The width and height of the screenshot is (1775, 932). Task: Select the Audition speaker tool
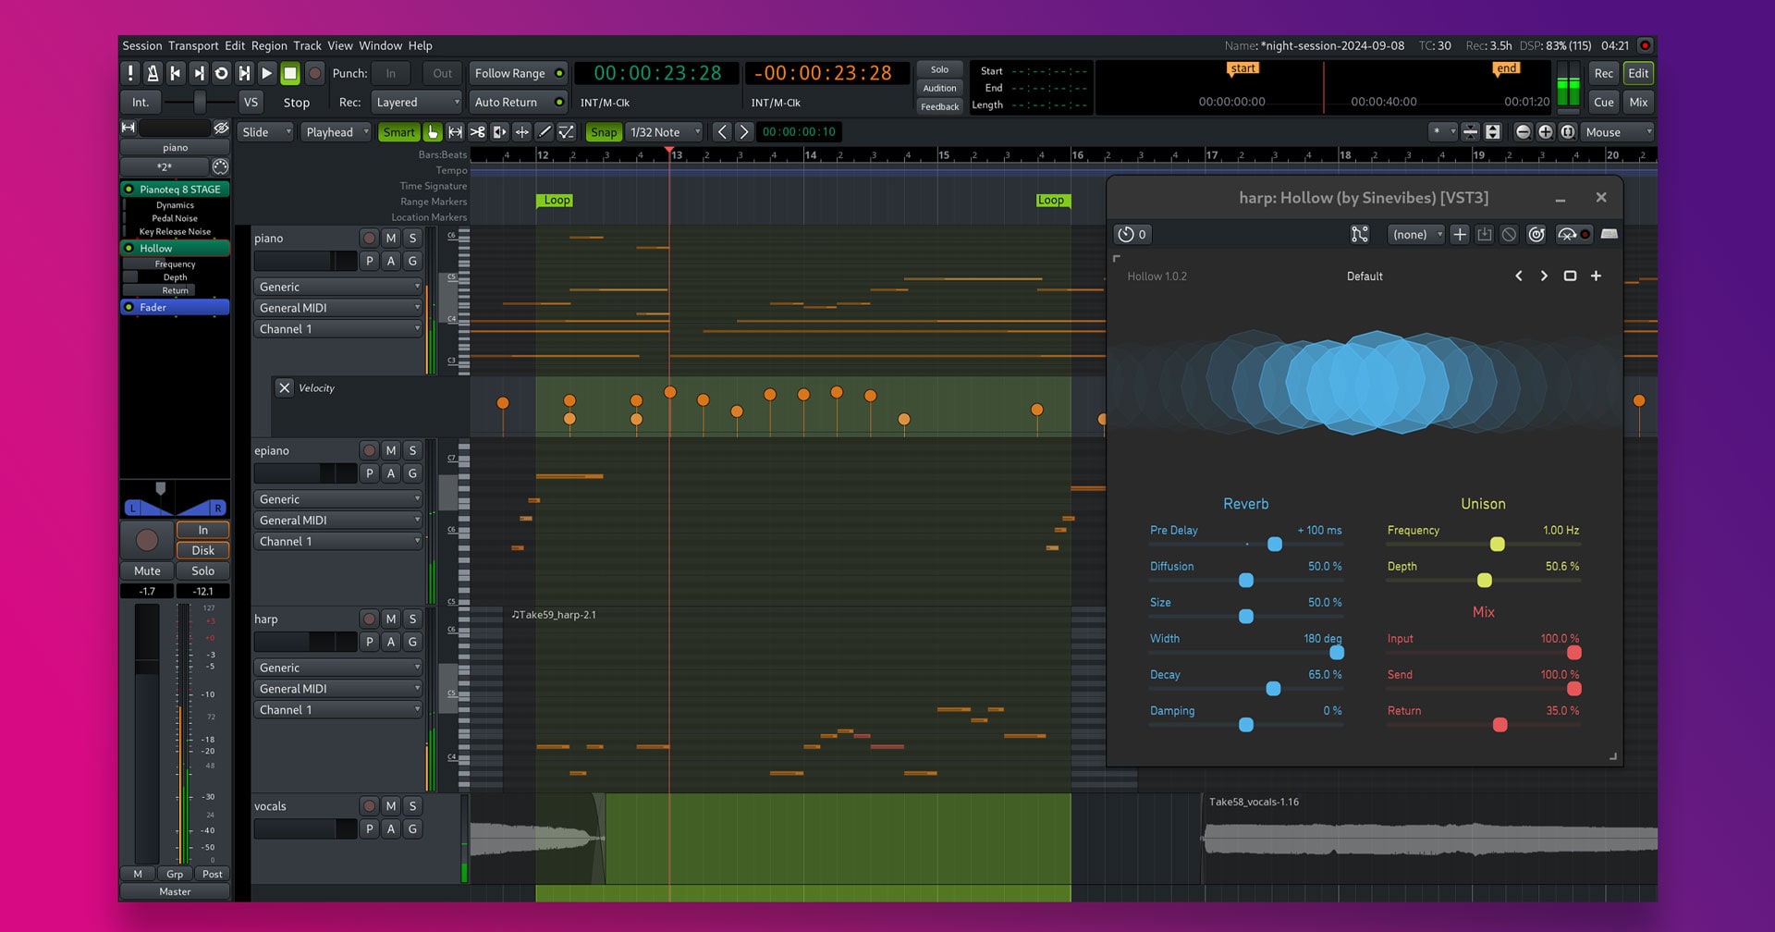[500, 132]
